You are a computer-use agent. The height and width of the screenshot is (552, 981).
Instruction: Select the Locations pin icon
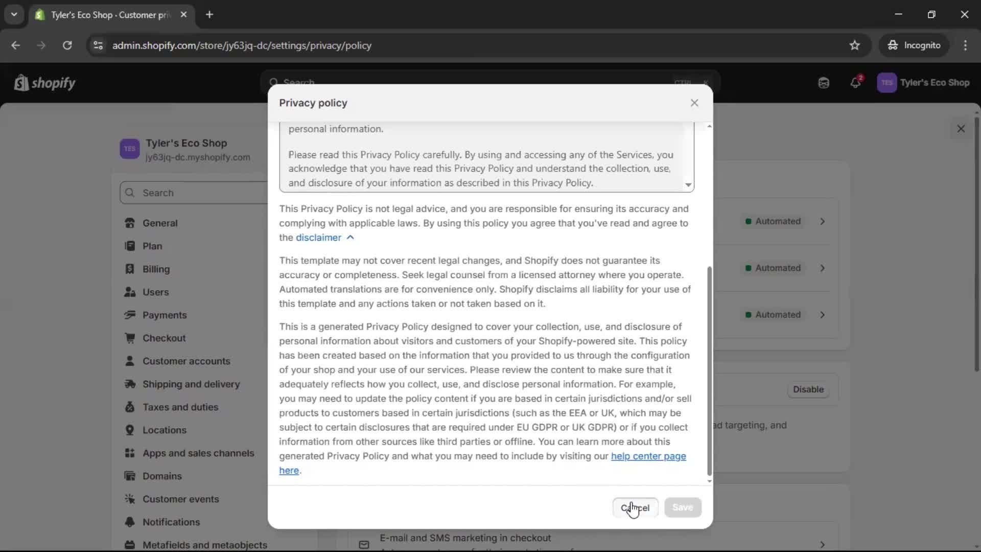(130, 430)
